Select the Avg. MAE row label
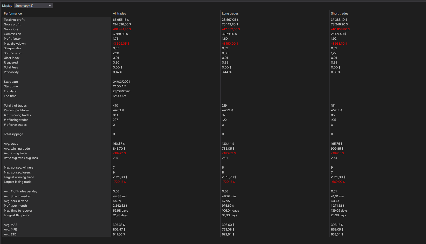The width and height of the screenshot is (426, 244). point(11,225)
